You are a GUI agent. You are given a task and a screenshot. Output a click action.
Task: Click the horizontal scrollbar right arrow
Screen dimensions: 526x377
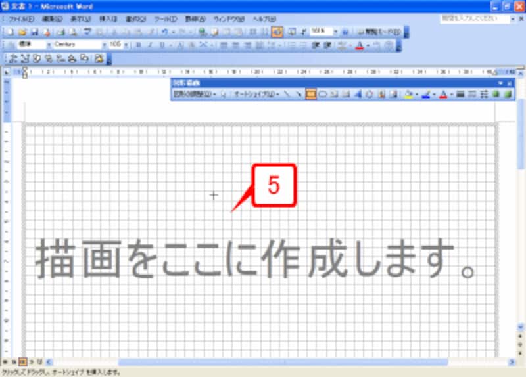(x=512, y=362)
